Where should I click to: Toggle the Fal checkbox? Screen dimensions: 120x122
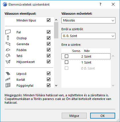(49, 32)
